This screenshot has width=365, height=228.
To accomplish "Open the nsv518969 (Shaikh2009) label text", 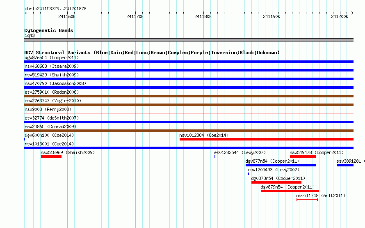I will coord(68,152).
